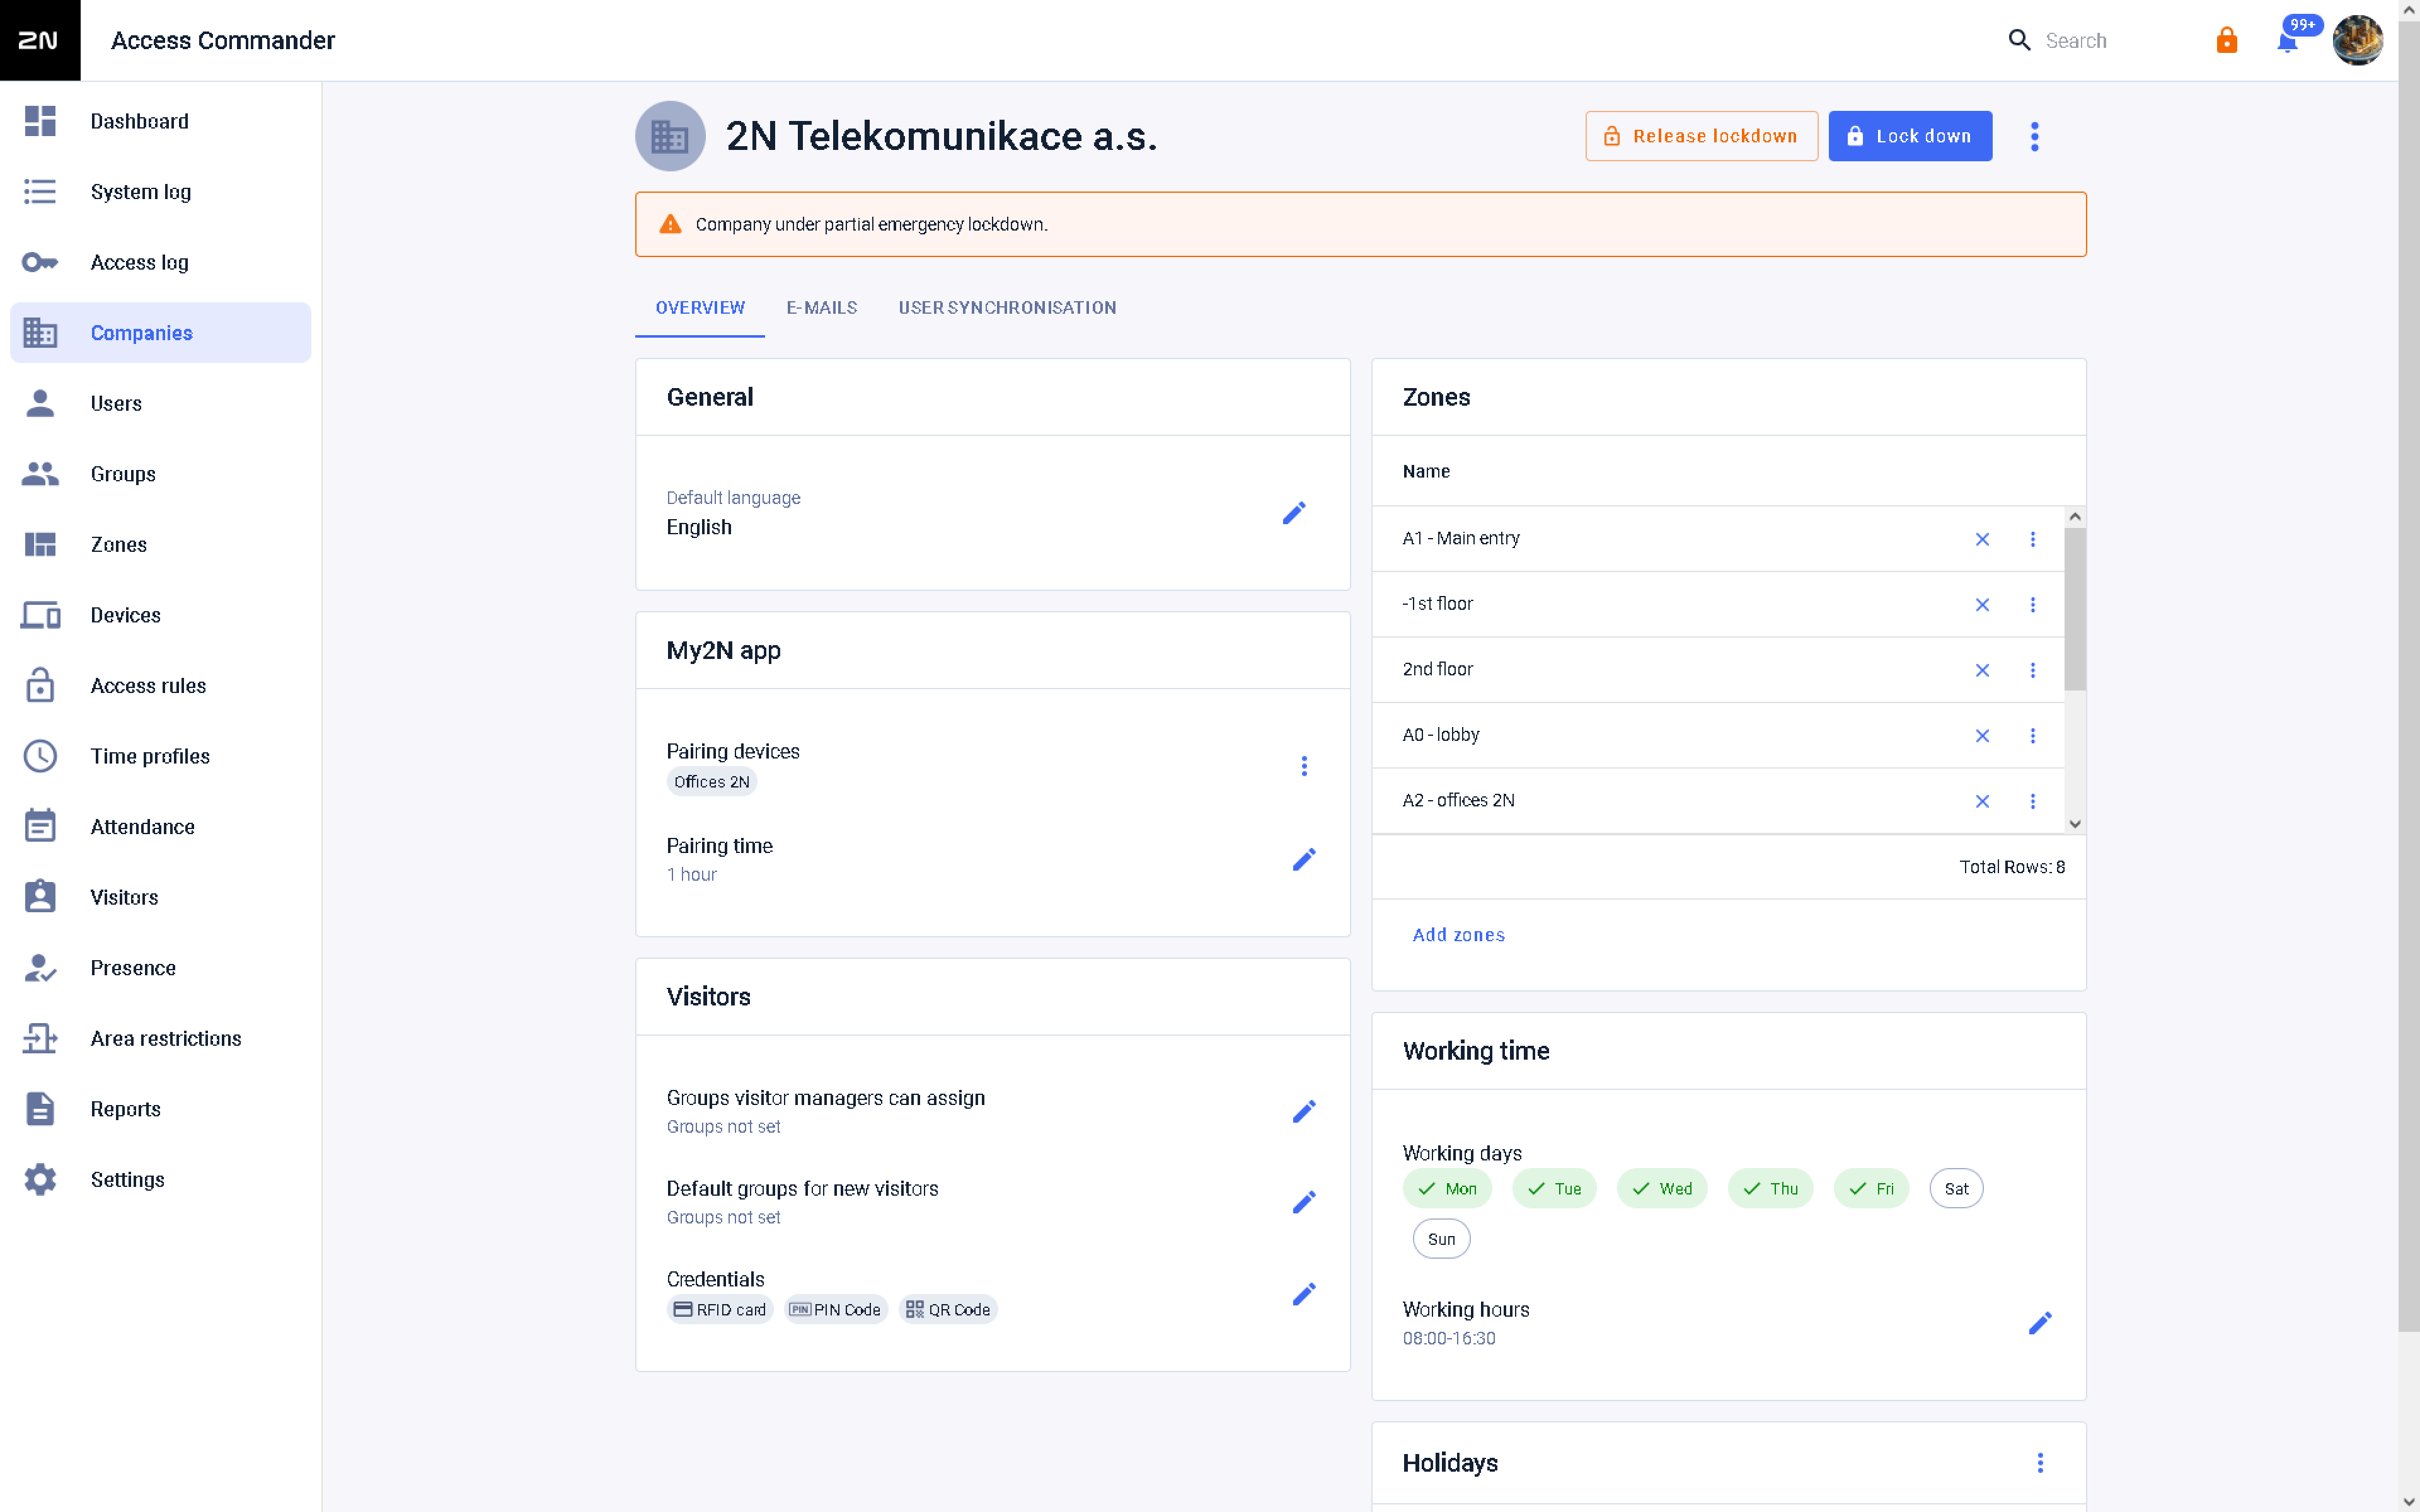This screenshot has width=2420, height=1512.
Task: Open Area restrictions in the sidebar
Action: point(160,1038)
